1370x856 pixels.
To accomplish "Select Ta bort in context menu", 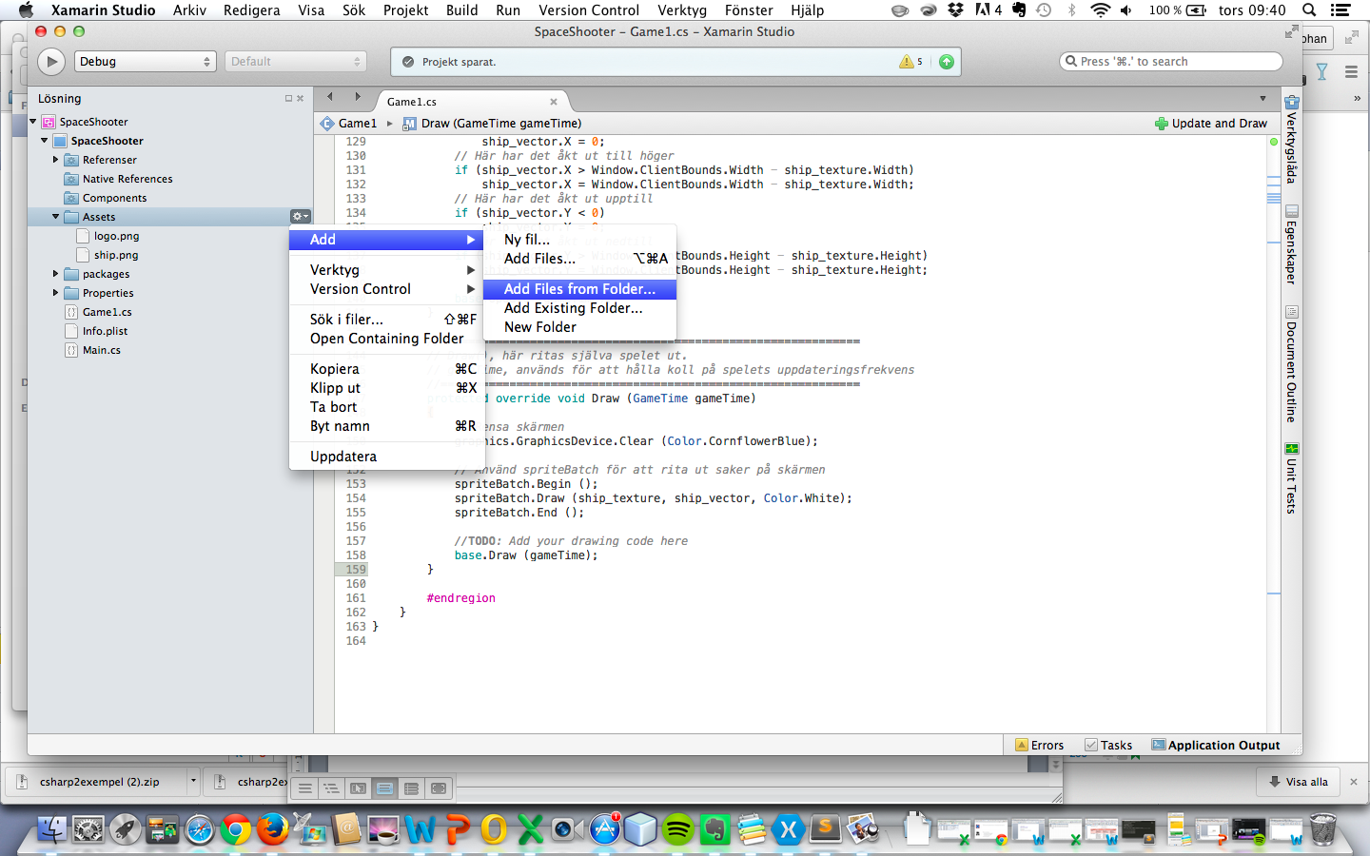I will 387,407.
